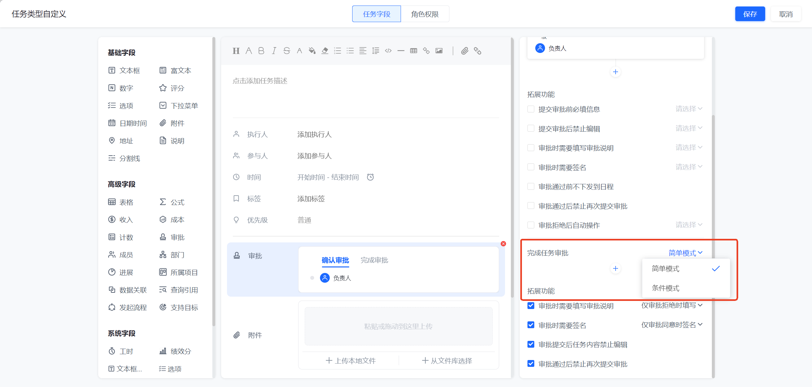Click 上传本地文件 upload button

pos(351,361)
